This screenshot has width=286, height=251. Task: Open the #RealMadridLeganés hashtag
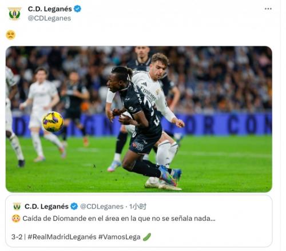62,237
